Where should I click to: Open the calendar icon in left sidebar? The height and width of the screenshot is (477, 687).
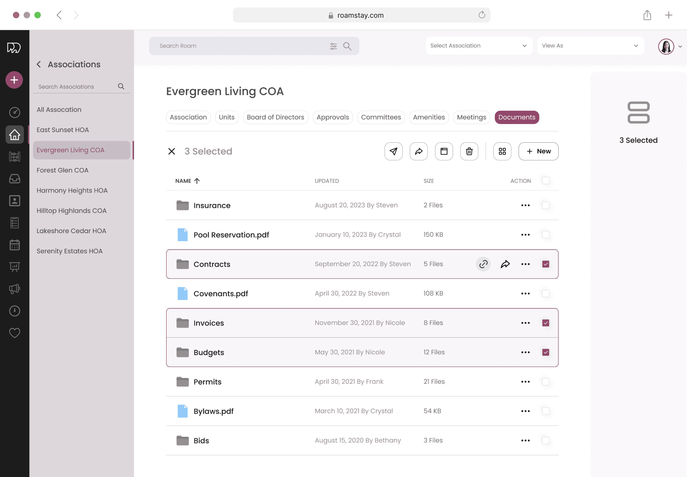tap(14, 245)
